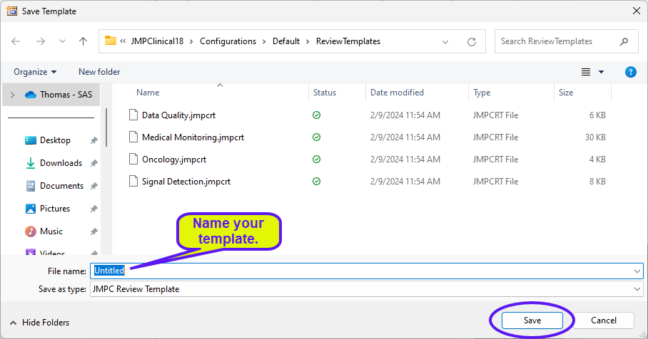
Task: Refresh the ReviewTemplates folder listing
Action: coord(472,41)
